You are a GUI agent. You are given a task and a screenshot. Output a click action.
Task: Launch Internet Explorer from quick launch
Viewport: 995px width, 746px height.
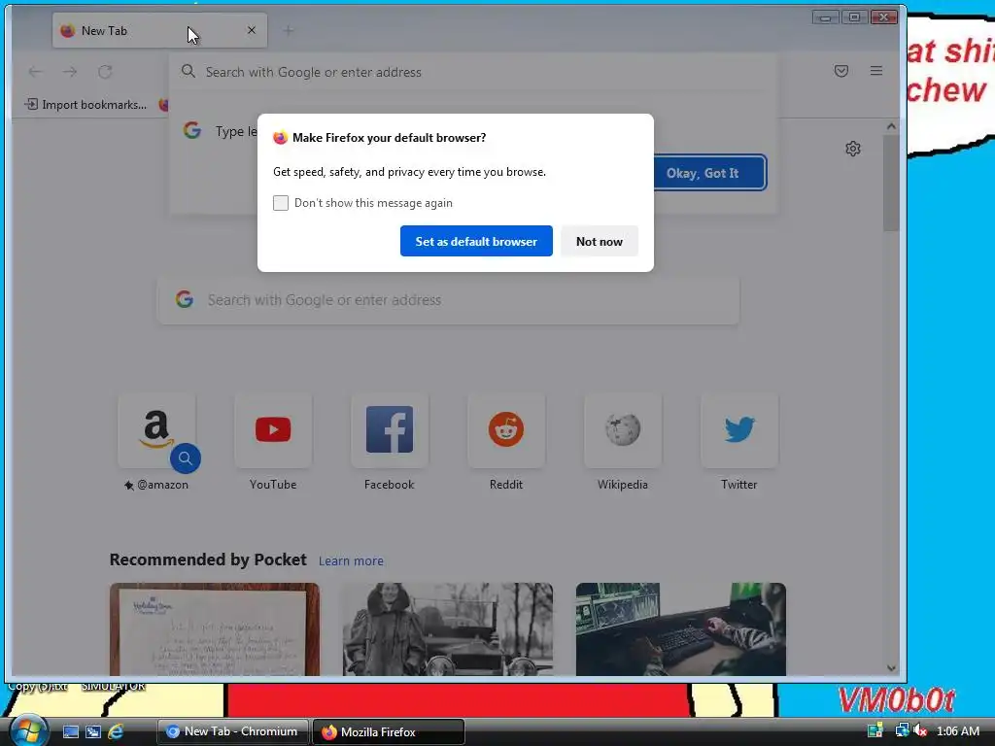116,732
